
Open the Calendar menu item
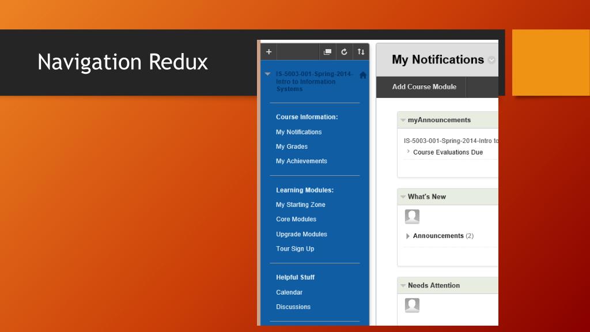point(289,292)
